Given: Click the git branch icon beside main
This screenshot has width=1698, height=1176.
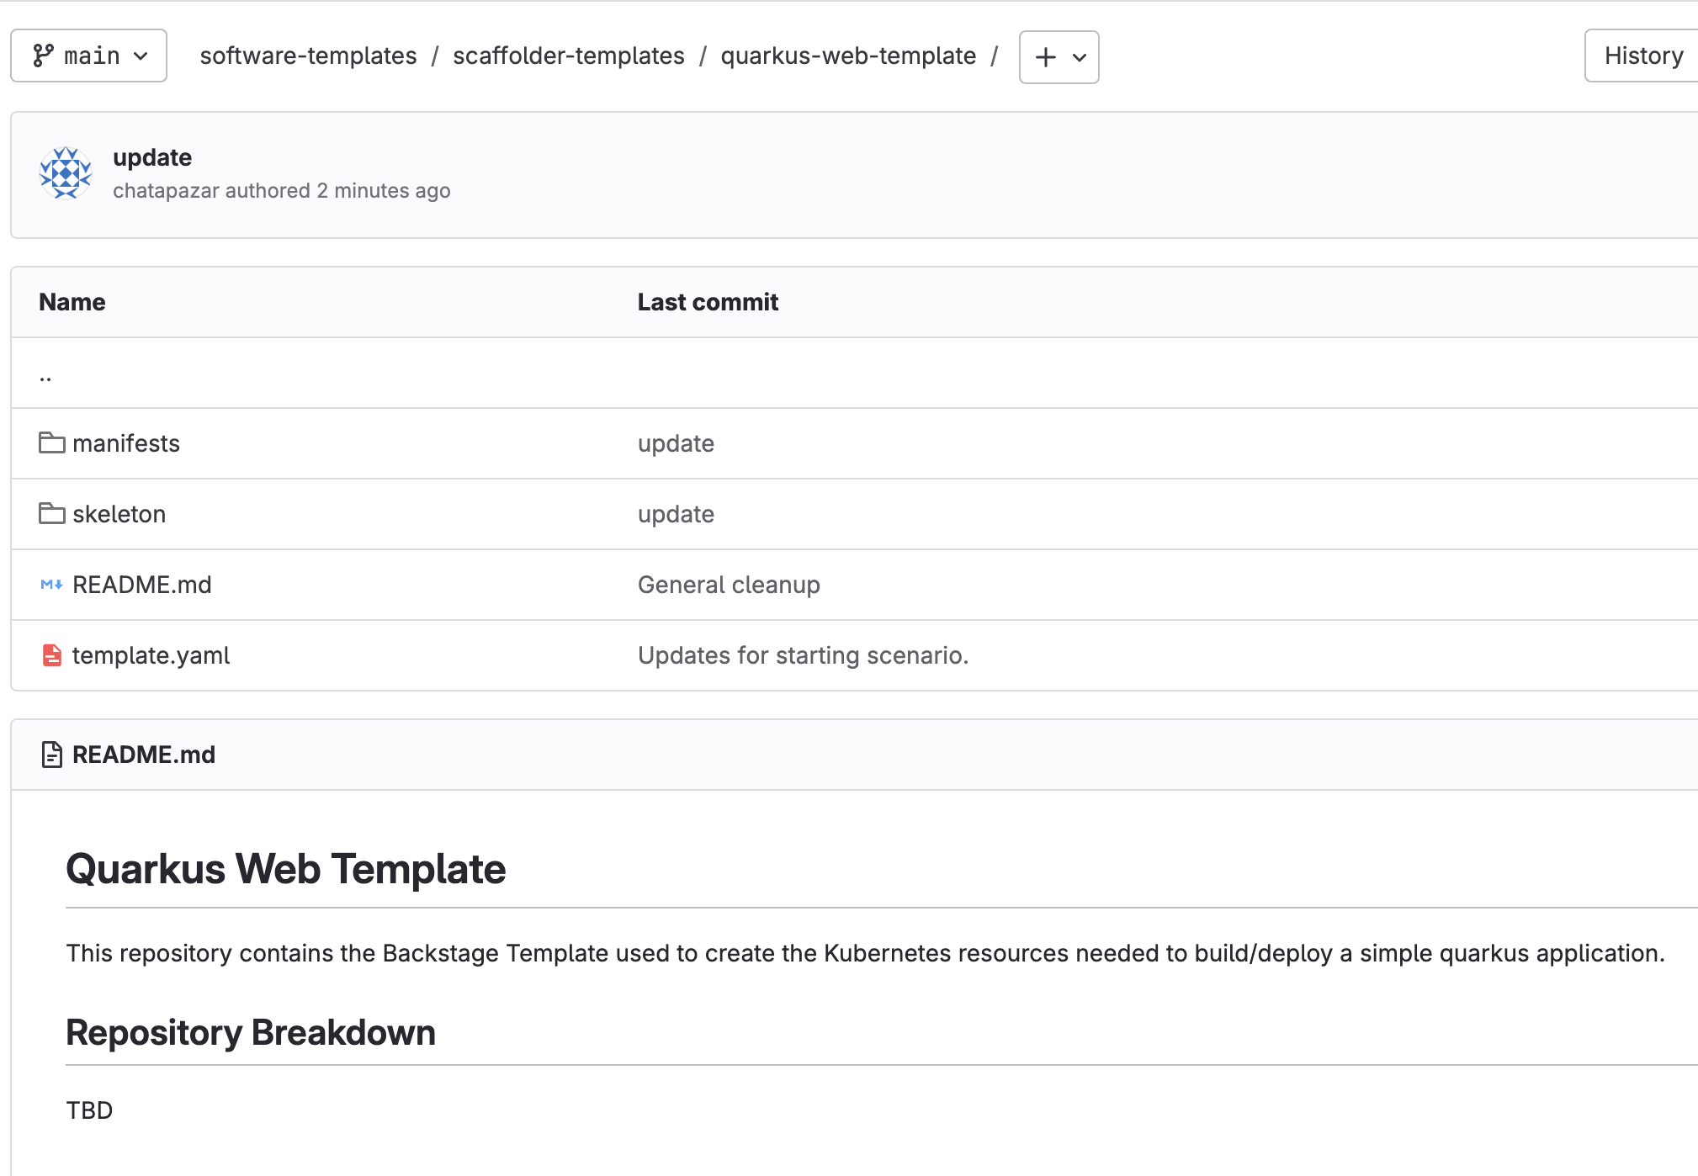Looking at the screenshot, I should (x=43, y=56).
